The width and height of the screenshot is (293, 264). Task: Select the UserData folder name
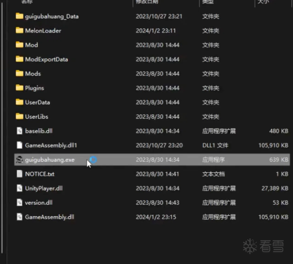click(x=38, y=102)
